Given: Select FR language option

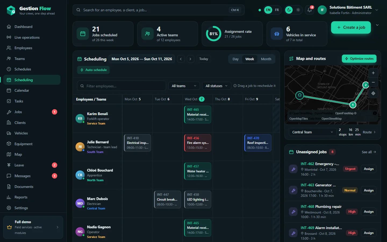Looking at the screenshot, I should [277, 10].
